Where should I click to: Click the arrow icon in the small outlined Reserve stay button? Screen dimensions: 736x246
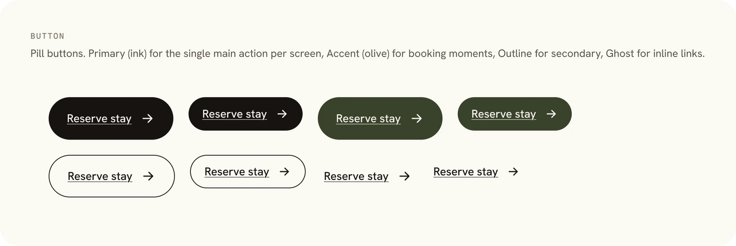(x=285, y=172)
